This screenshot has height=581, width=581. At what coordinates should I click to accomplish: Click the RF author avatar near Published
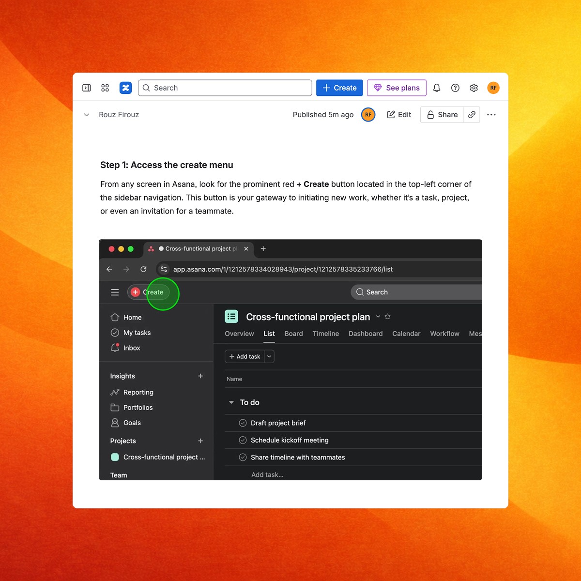368,115
